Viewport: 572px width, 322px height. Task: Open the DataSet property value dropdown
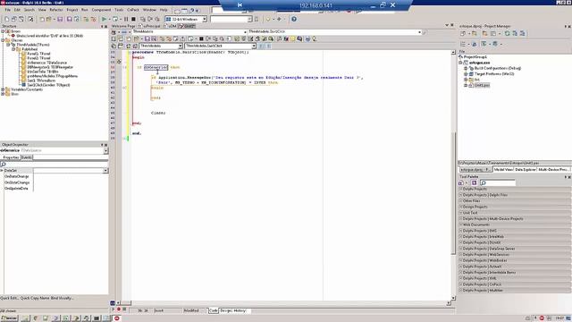coord(105,171)
